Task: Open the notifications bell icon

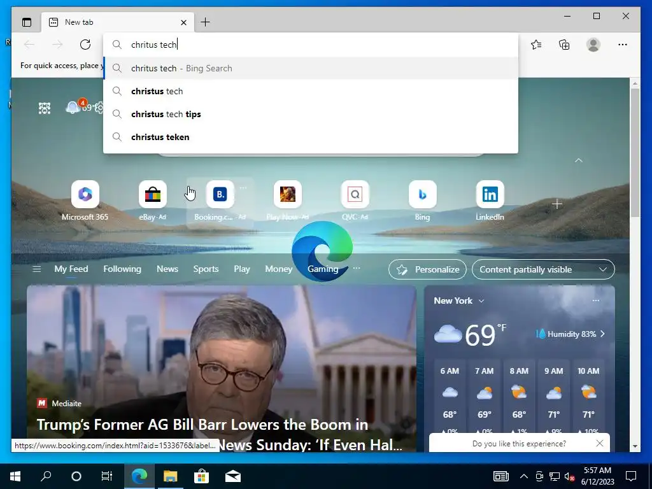Action: (x=73, y=107)
